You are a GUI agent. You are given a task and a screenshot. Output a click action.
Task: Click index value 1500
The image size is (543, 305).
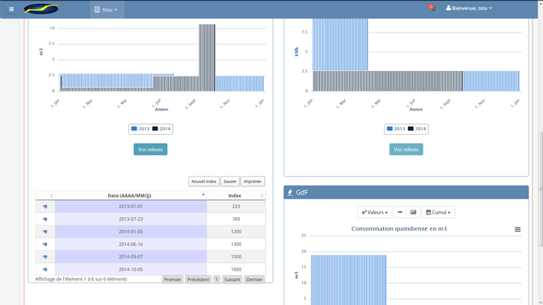(236, 257)
